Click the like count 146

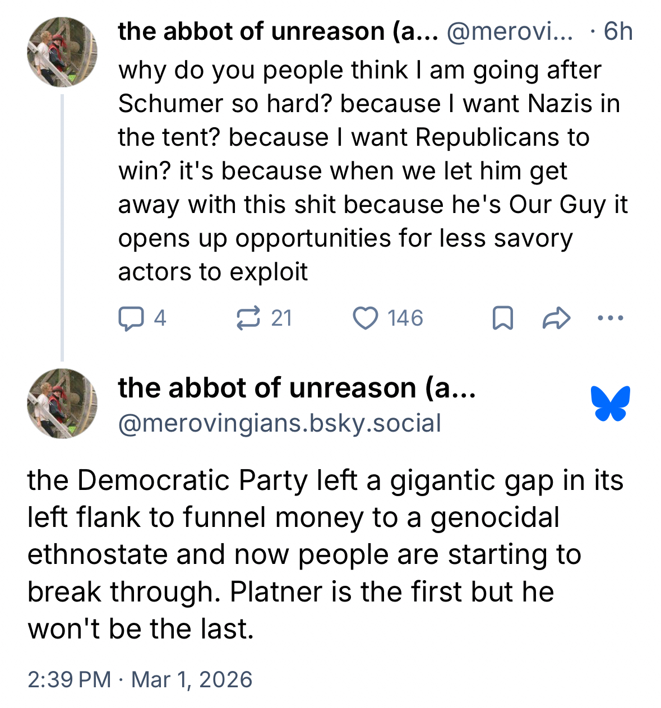[x=405, y=318]
